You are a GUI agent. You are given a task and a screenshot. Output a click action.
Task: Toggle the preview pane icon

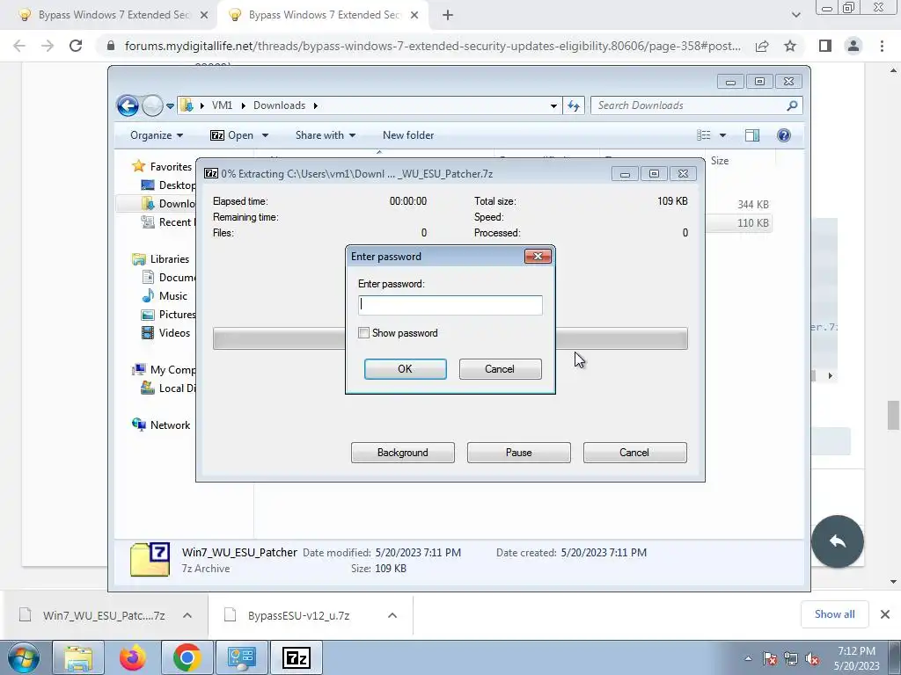pos(751,135)
